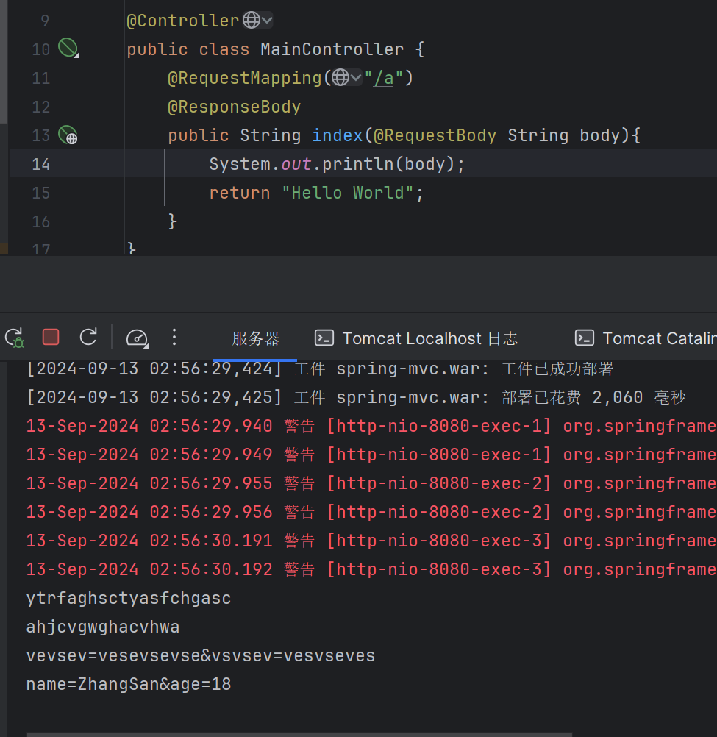
Task: Click console line vevsev=vesevsevse&vsvsev=vesvseves
Action: click(x=201, y=655)
